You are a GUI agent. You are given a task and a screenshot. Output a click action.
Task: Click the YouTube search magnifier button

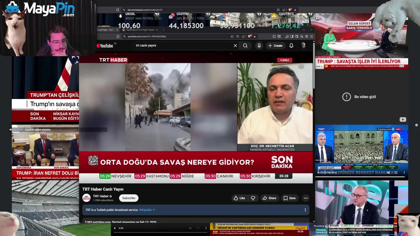(245, 46)
